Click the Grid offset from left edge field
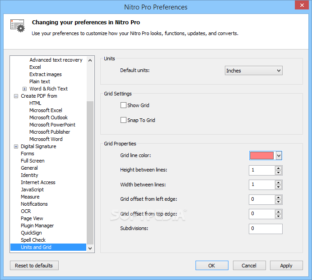 click(x=262, y=199)
